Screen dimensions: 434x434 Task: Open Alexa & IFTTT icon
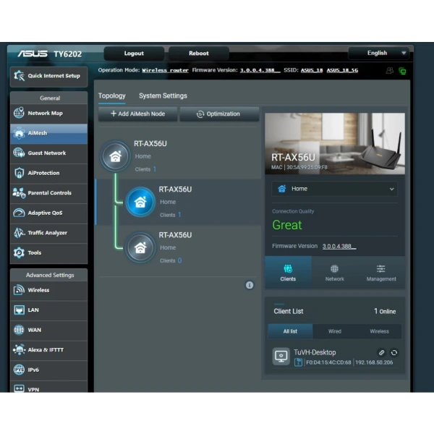19,350
